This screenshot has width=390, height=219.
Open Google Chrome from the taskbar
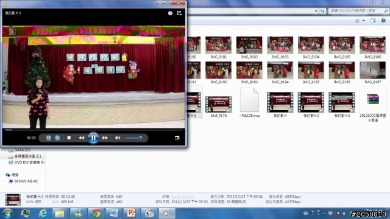[x=96, y=214]
